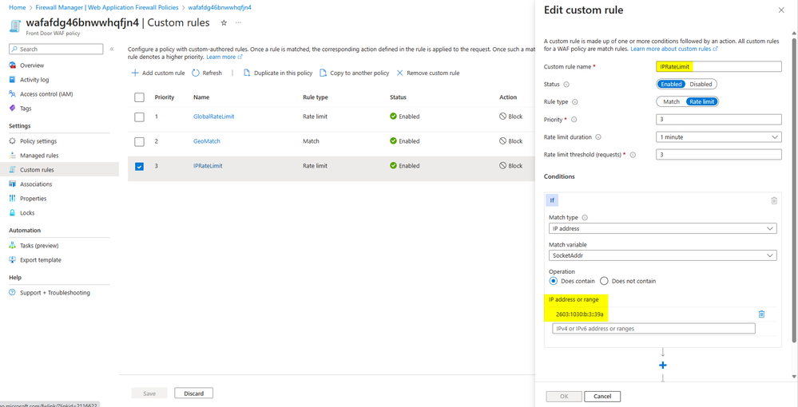Open the more options ellipsis in header

coord(238,23)
